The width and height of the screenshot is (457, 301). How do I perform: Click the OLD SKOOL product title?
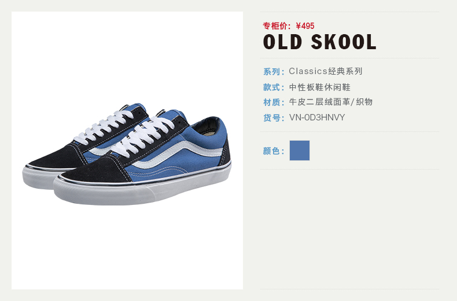(320, 42)
